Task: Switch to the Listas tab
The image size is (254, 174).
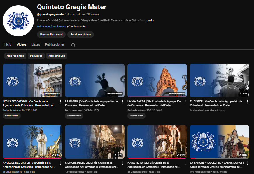Action: point(36,44)
